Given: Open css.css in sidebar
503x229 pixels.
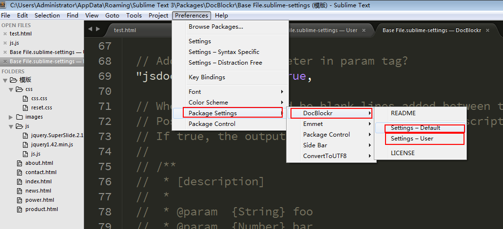Looking at the screenshot, I should point(39,99).
